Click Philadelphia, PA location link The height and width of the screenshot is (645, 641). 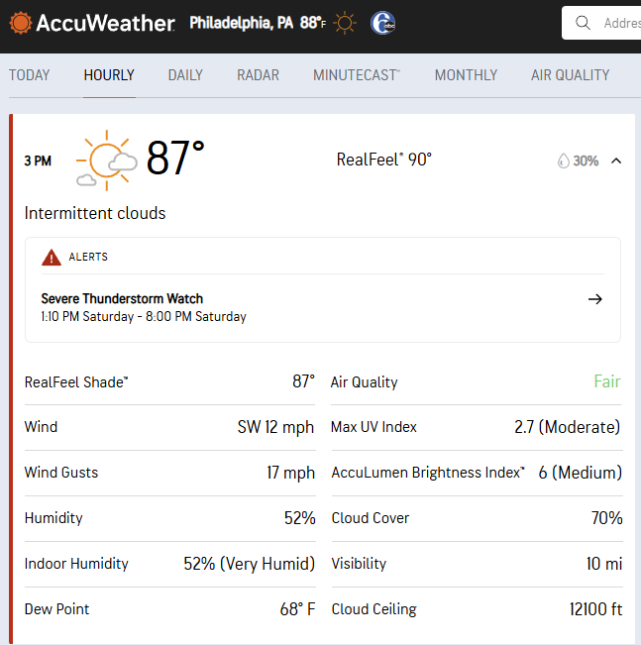241,23
